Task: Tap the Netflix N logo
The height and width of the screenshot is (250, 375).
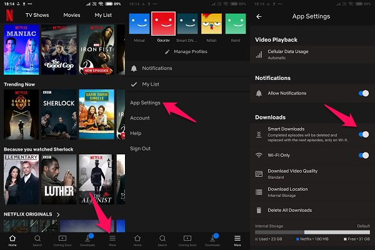Action: click(9, 16)
